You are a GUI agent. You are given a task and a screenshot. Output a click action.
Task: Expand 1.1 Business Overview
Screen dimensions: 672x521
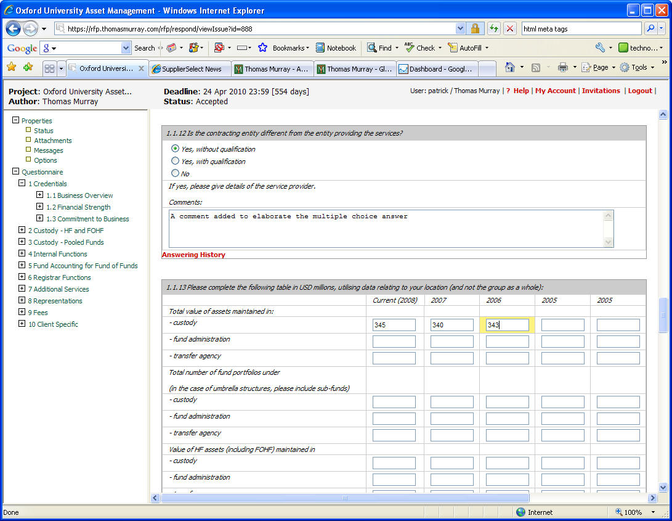click(x=40, y=195)
